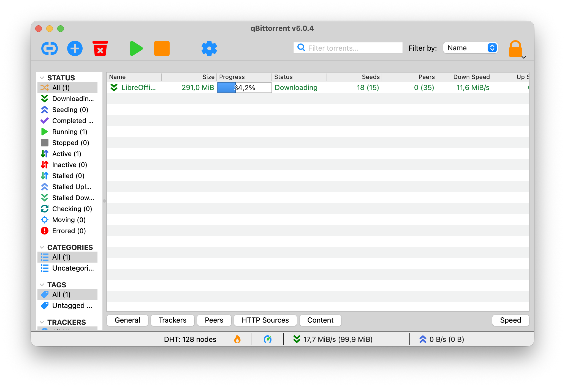Sort torrents by the Seeds column header

coord(354,77)
